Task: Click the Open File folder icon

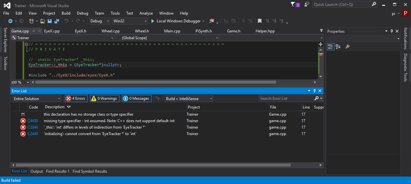Action: pyautogui.click(x=43, y=21)
